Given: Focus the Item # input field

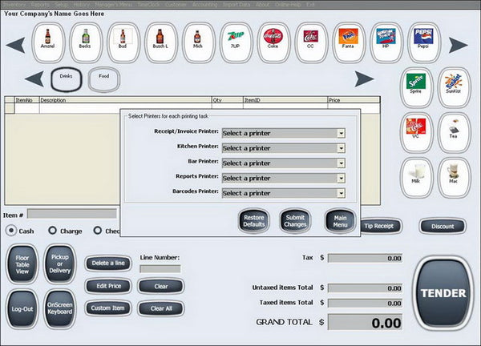Looking at the screenshot, I should (x=72, y=214).
